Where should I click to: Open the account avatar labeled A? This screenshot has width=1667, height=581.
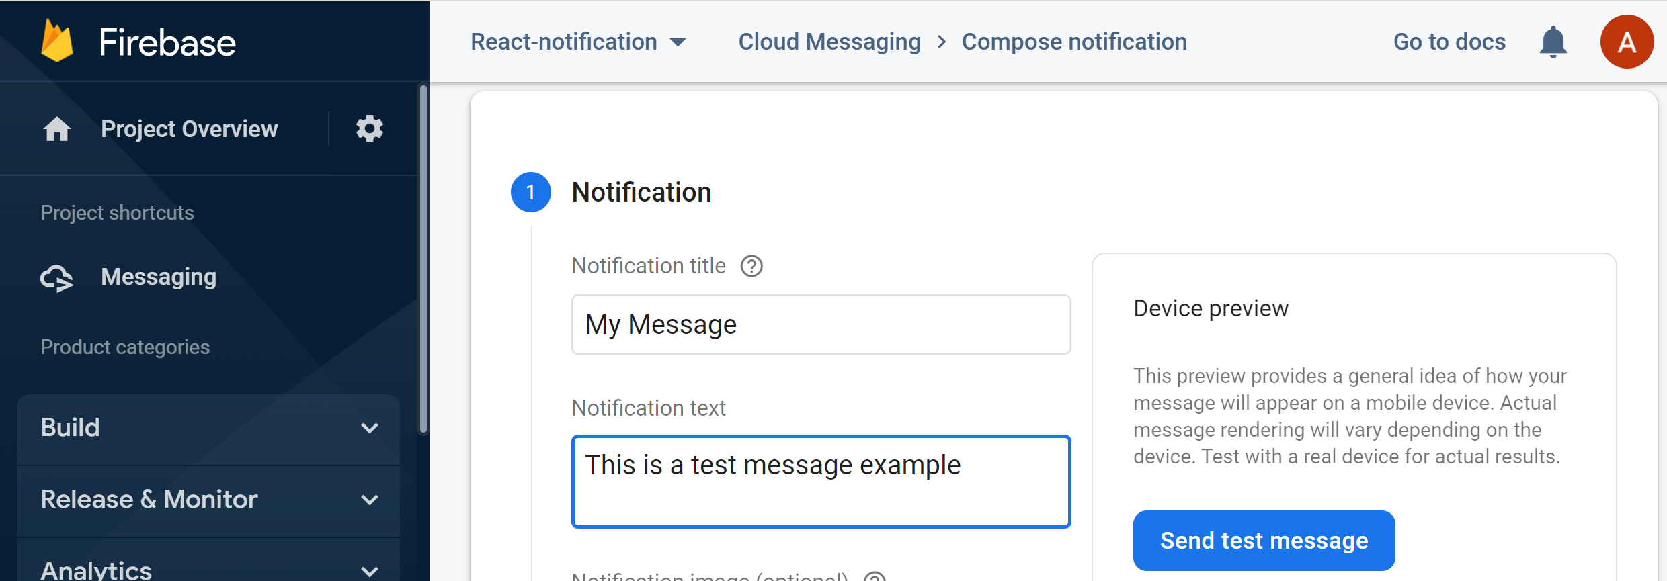tap(1627, 42)
